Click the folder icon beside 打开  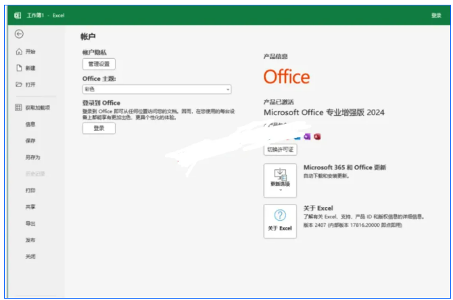pyautogui.click(x=19, y=85)
